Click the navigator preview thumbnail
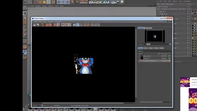Screen dimensions: 197x111 pyautogui.click(x=155, y=36)
